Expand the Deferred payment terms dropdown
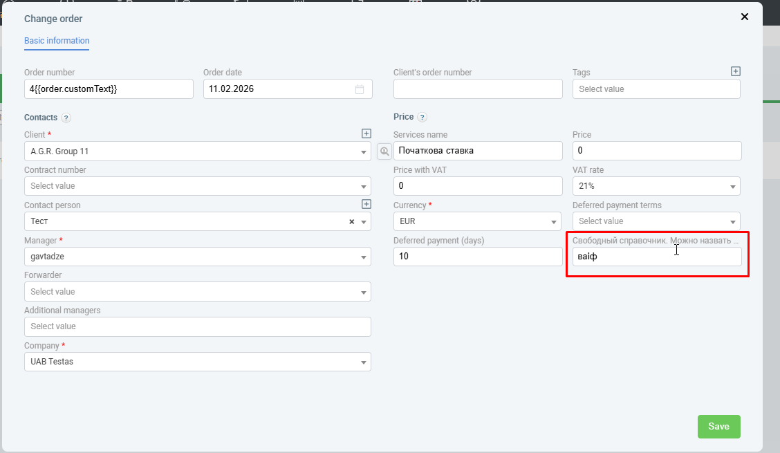This screenshot has width=780, height=453. [733, 222]
